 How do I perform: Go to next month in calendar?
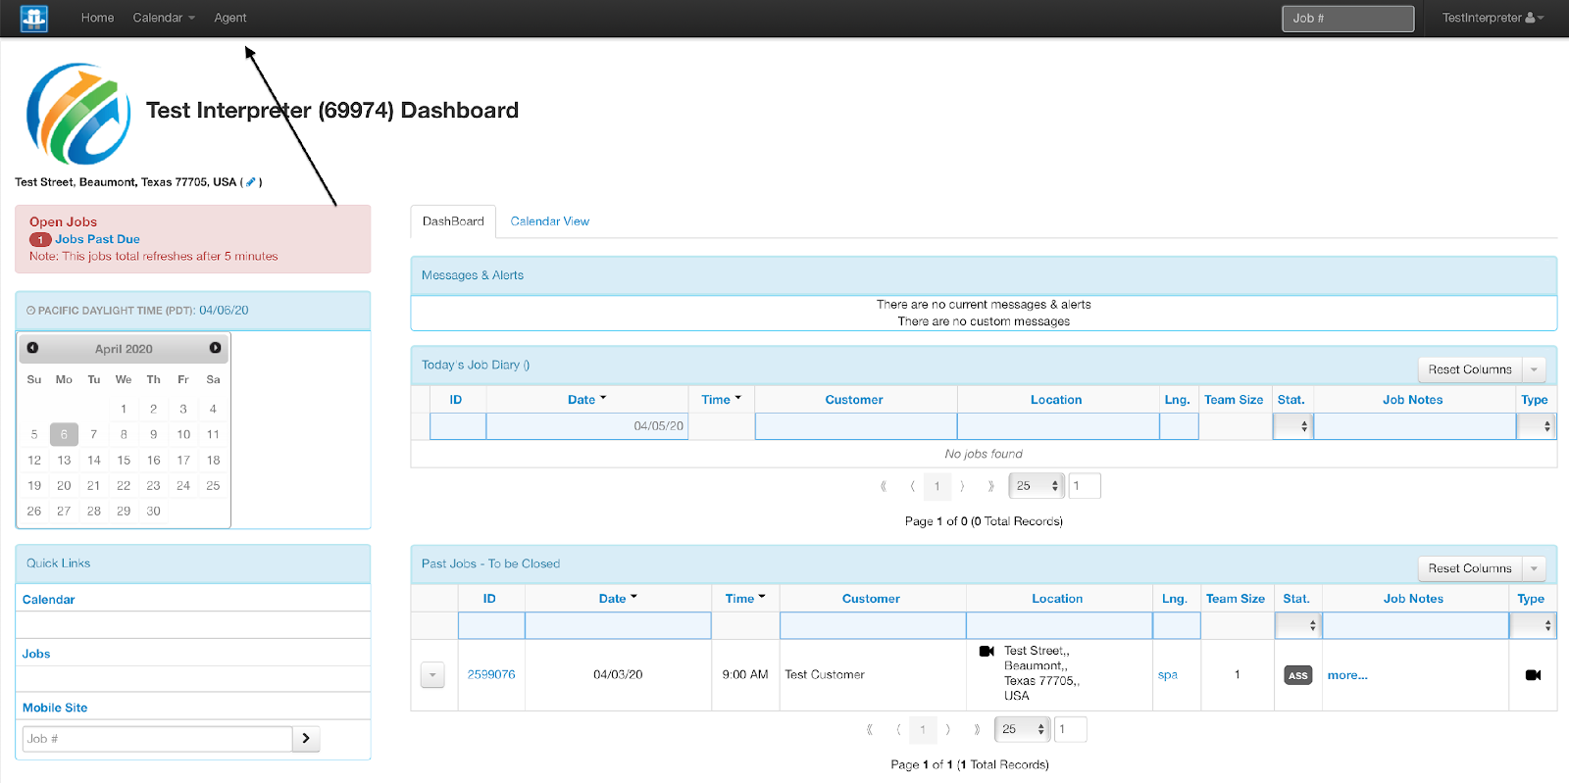click(x=215, y=348)
